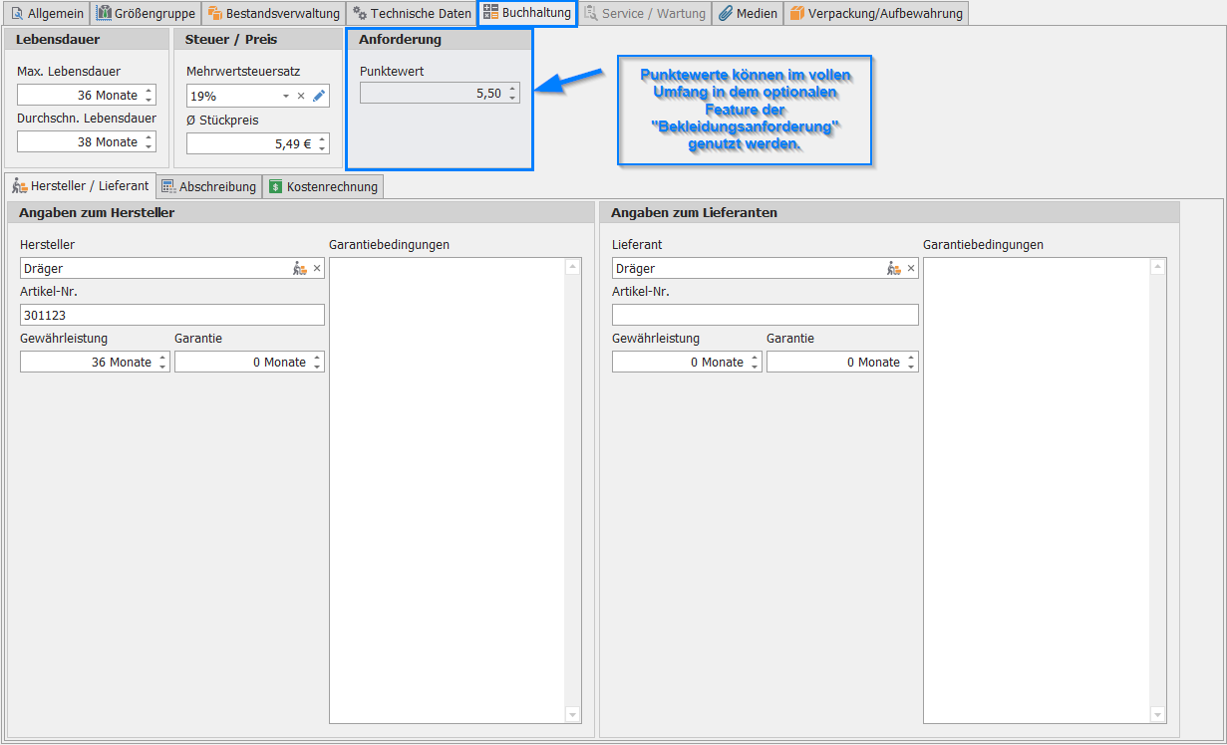Clear the Mehrwertsteuersatz value with the X icon

click(301, 97)
